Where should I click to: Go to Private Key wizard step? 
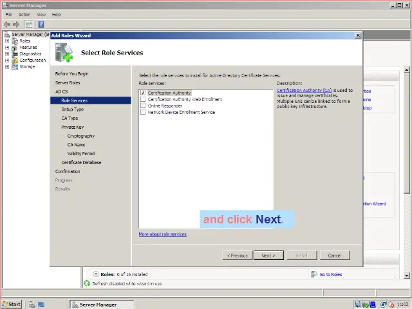coord(73,127)
